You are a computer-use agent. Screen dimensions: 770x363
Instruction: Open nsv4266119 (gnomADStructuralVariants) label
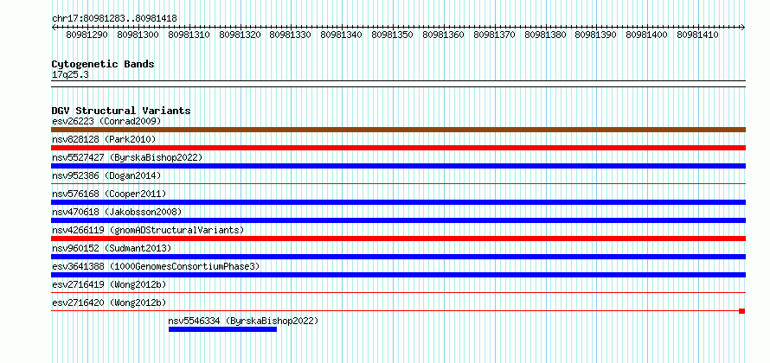(148, 230)
